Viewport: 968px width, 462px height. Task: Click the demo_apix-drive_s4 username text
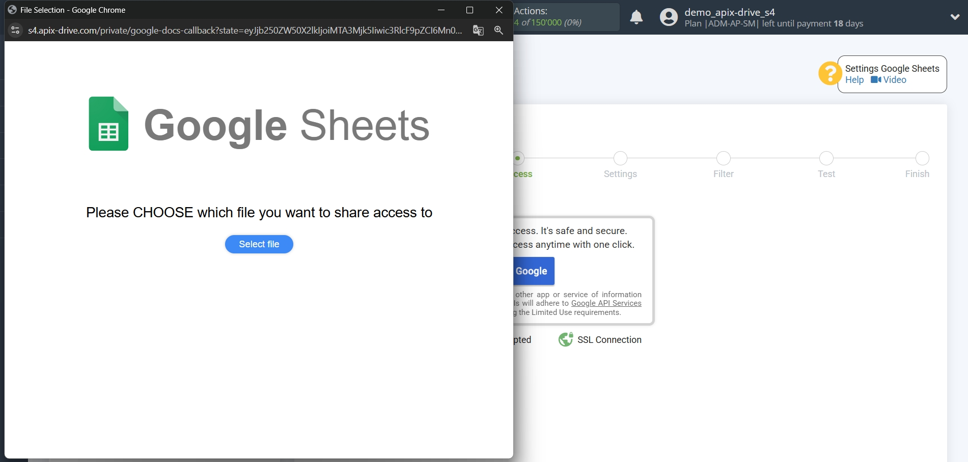[729, 12]
